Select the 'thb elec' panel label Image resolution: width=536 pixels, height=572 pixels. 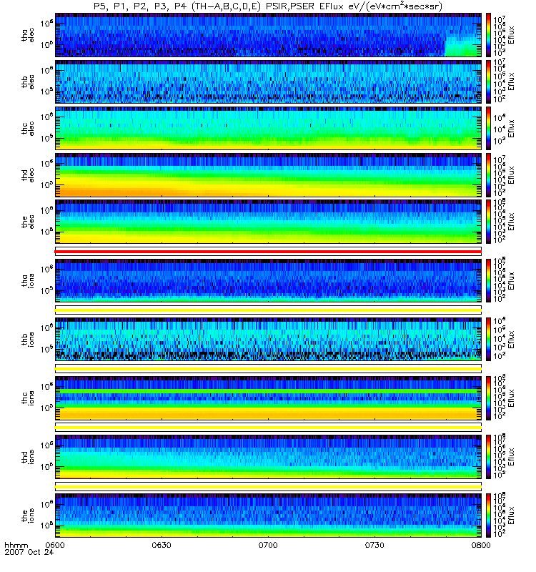point(28,82)
